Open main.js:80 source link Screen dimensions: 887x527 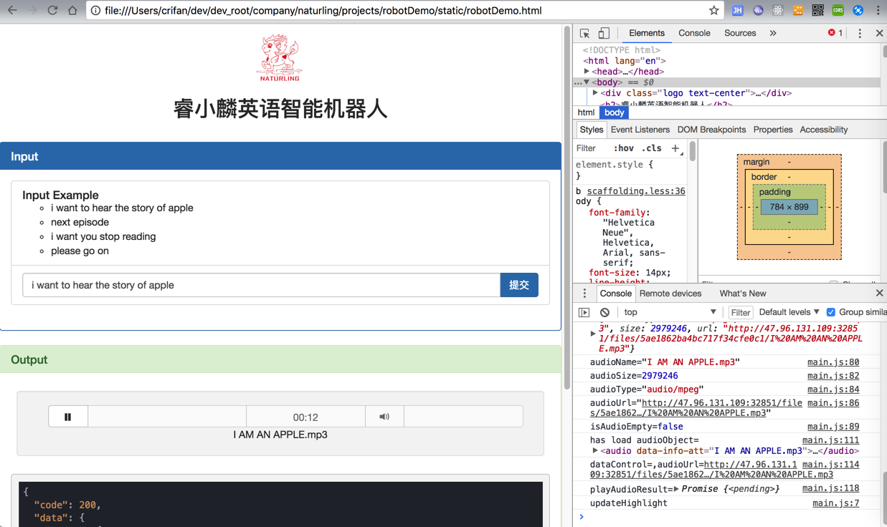click(x=833, y=362)
